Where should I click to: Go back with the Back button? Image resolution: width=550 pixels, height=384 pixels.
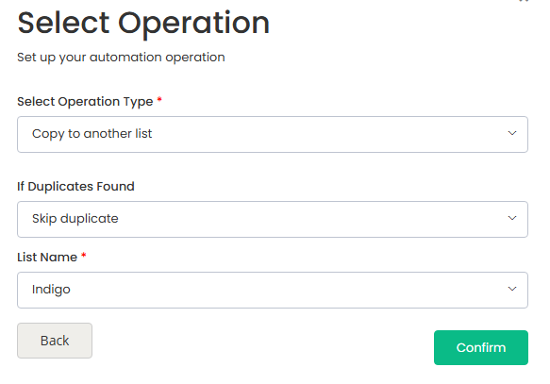(55, 341)
